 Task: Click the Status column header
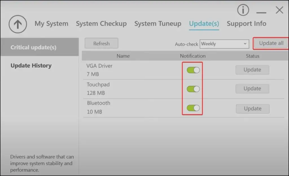[252, 56]
